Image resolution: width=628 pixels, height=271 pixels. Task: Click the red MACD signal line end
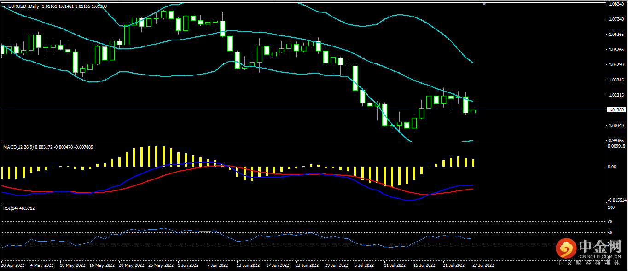[x=472, y=189]
